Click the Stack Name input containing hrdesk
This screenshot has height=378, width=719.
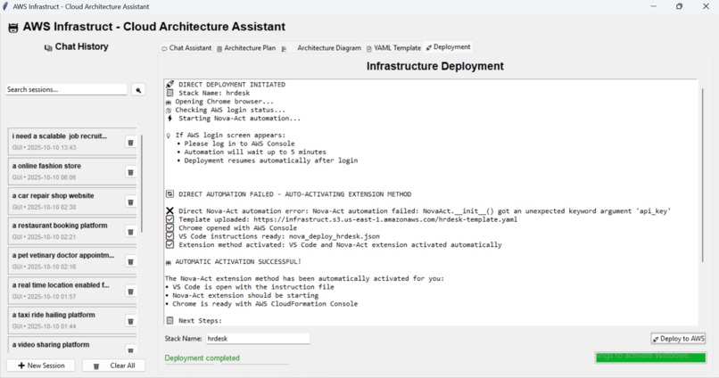point(257,339)
